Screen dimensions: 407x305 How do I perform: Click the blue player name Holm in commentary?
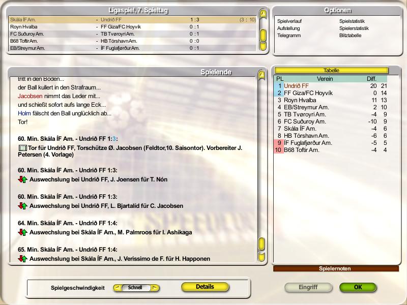24,113
